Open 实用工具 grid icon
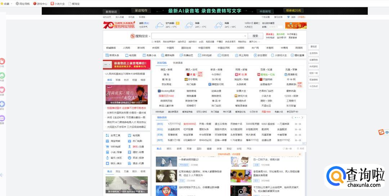Image resolution: width=389 pixels, height=196 pixels. 107,135
